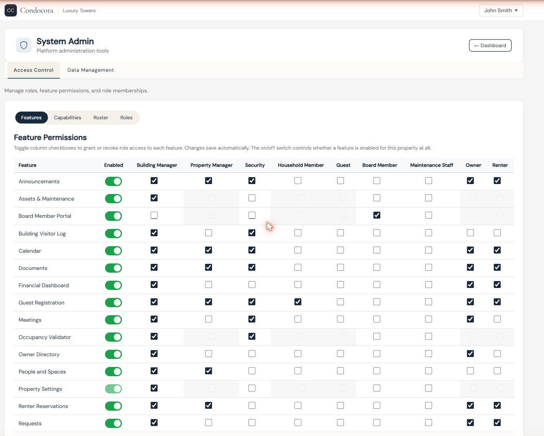
Task: Uncheck Property Manager for Announcements
Action: [209, 181]
